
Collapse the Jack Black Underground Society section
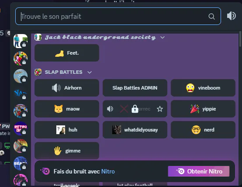pos(162,38)
